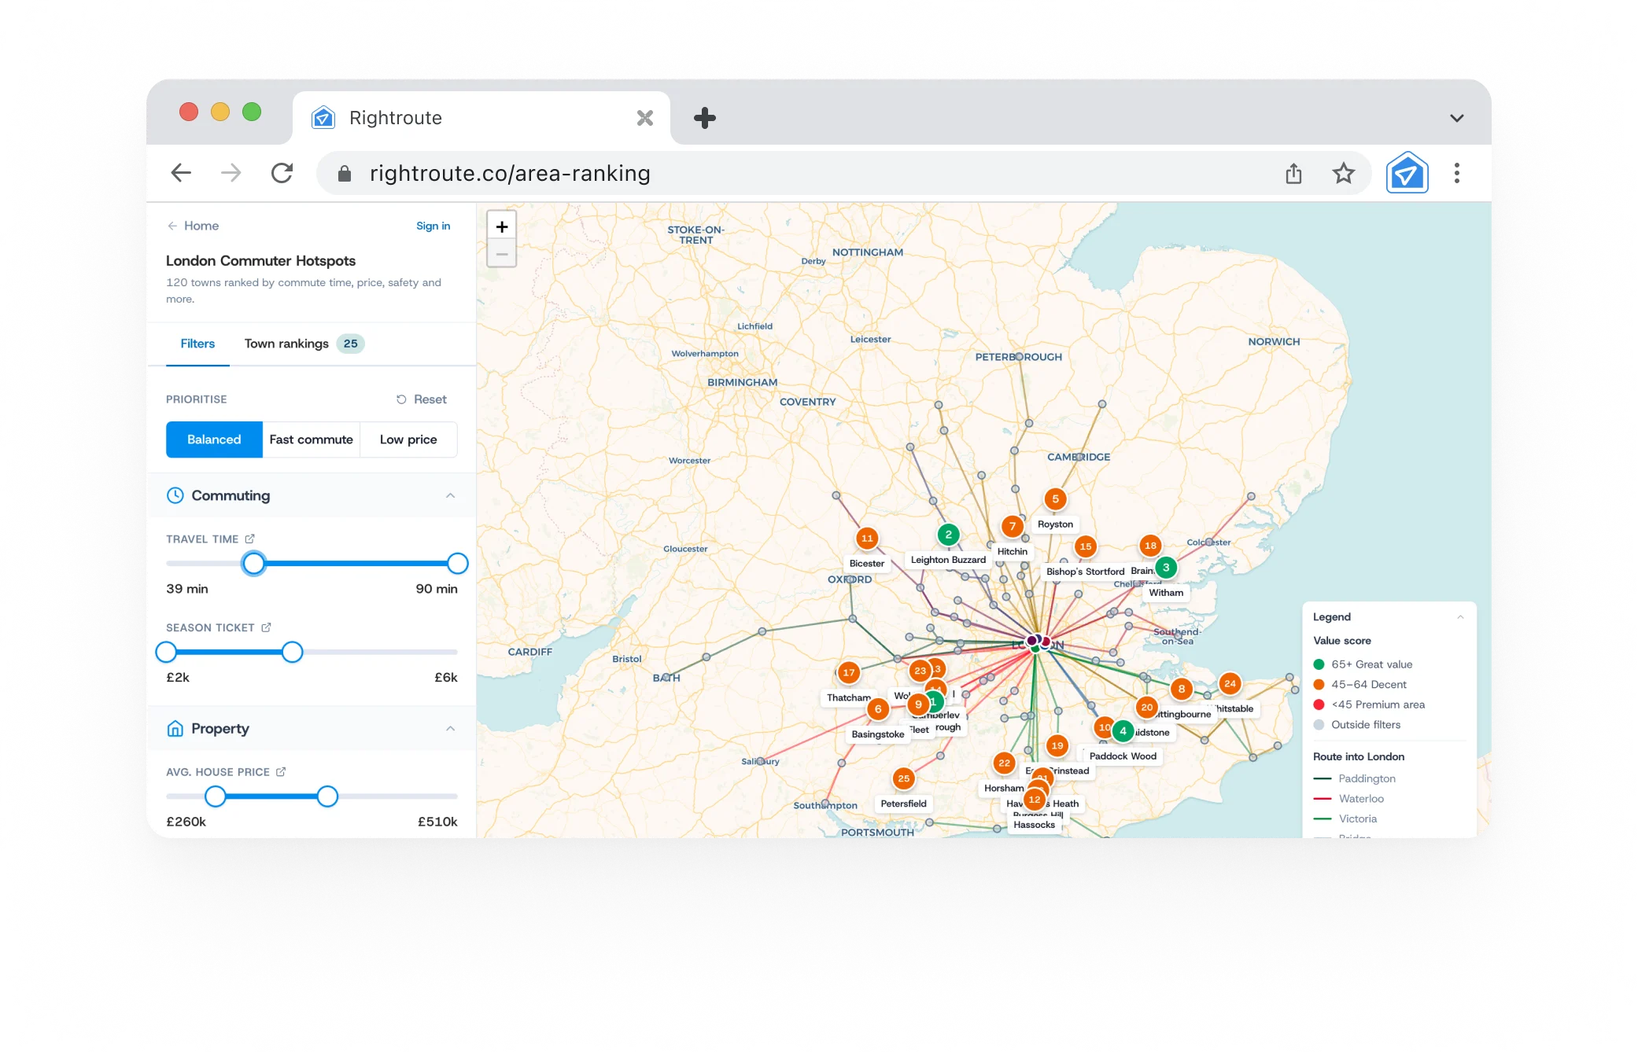
Task: Click the <45 Premium area legend entry
Action: click(x=1370, y=704)
